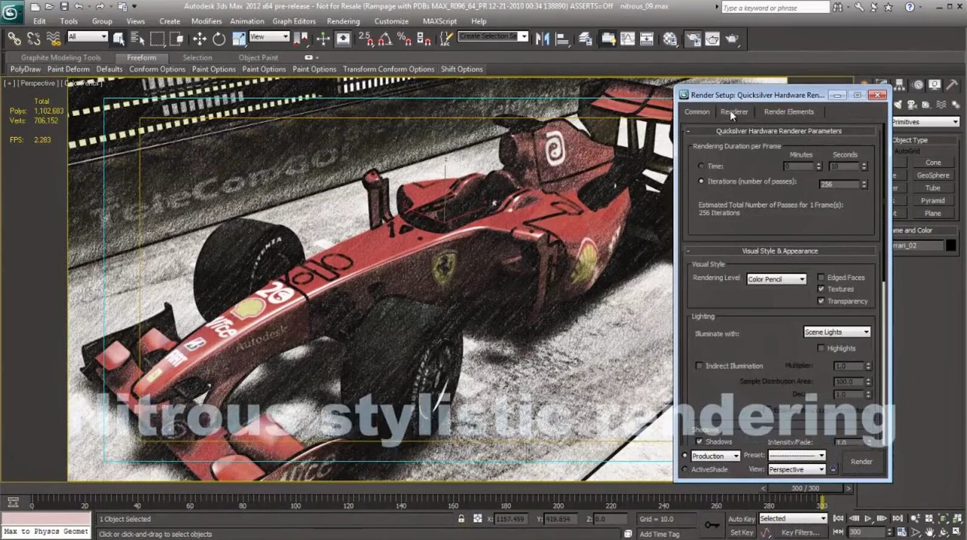Click the Go to Start playback icon
967x540 pixels.
pyautogui.click(x=838, y=518)
